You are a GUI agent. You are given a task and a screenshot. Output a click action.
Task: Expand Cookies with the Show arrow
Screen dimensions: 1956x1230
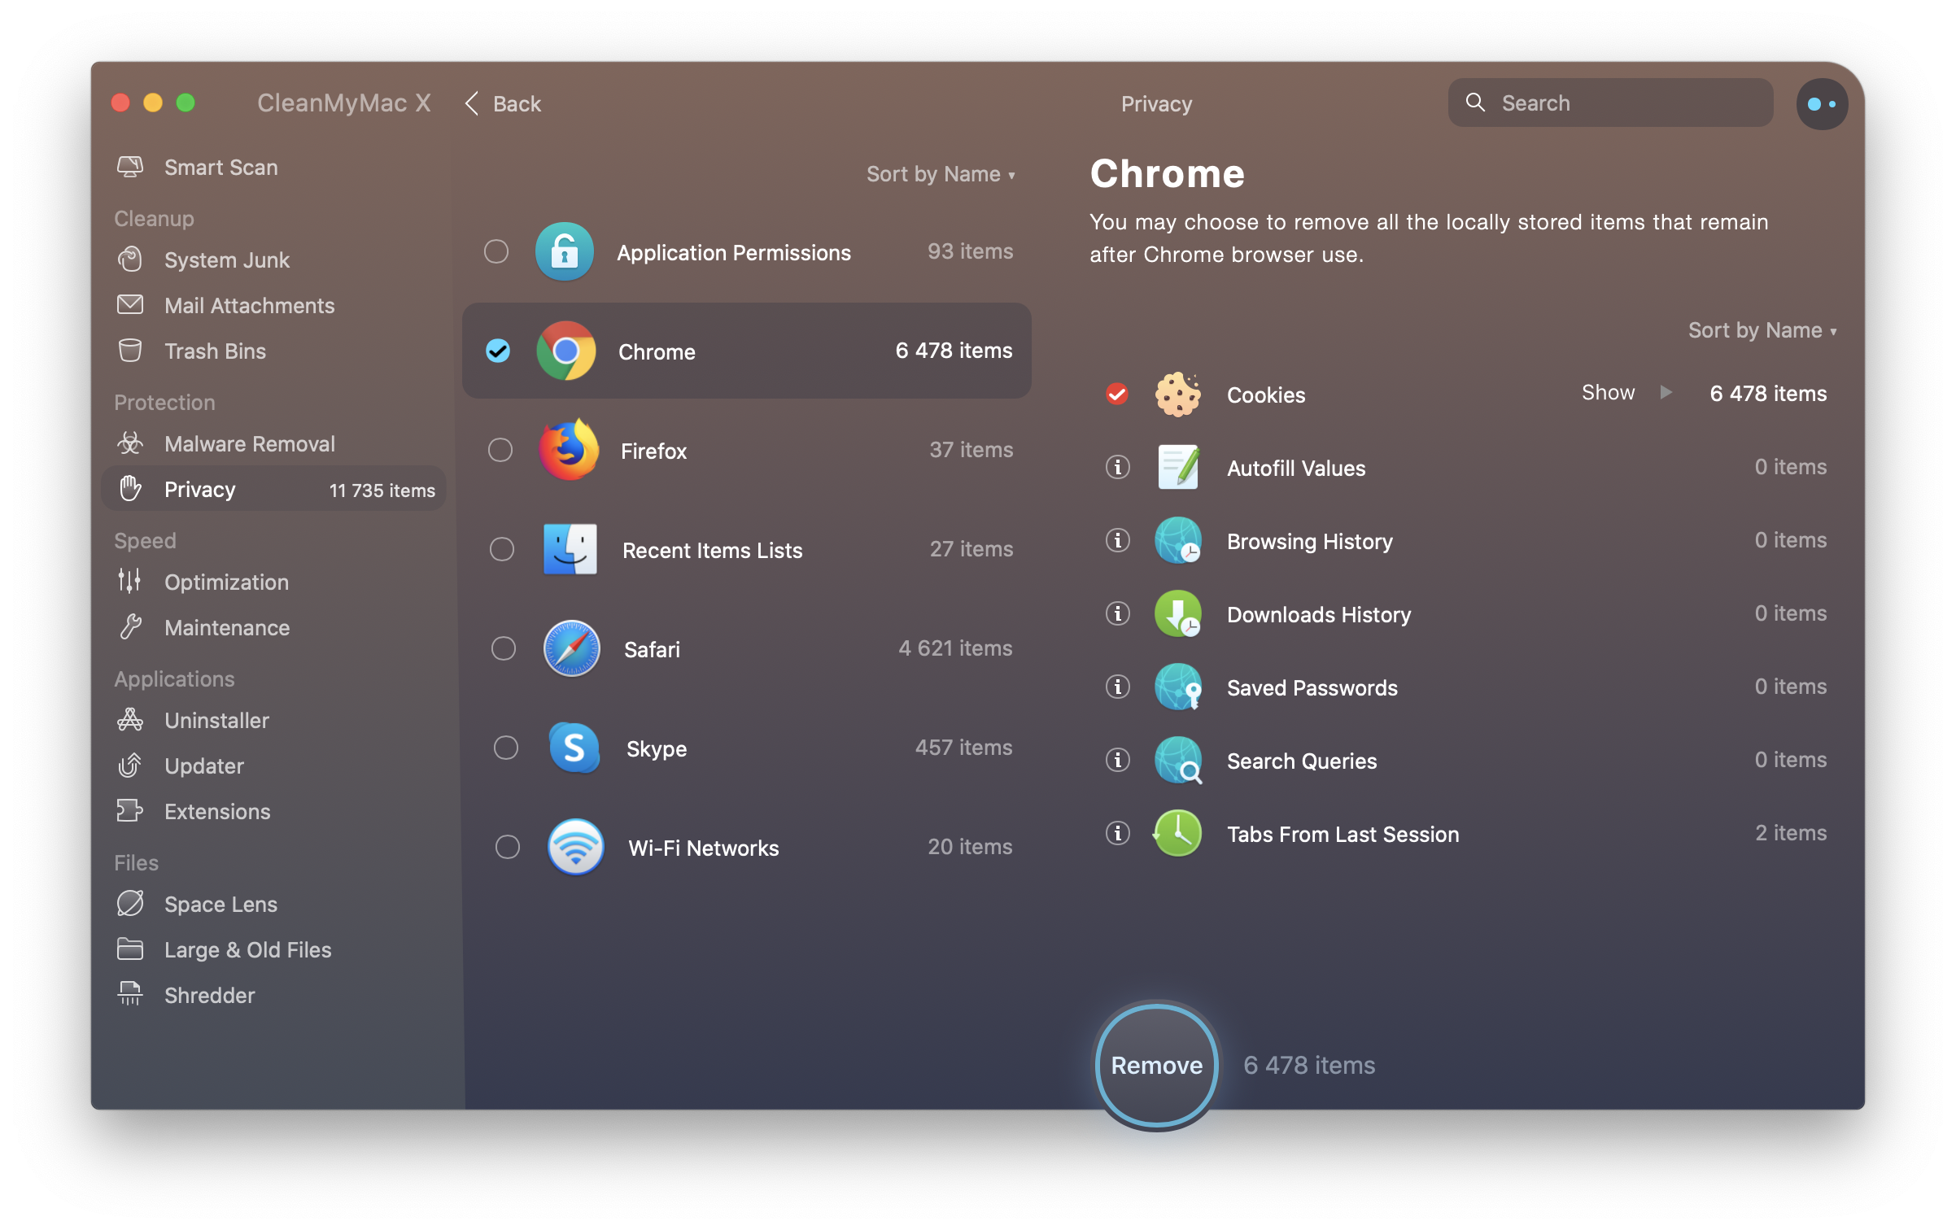point(1666,393)
